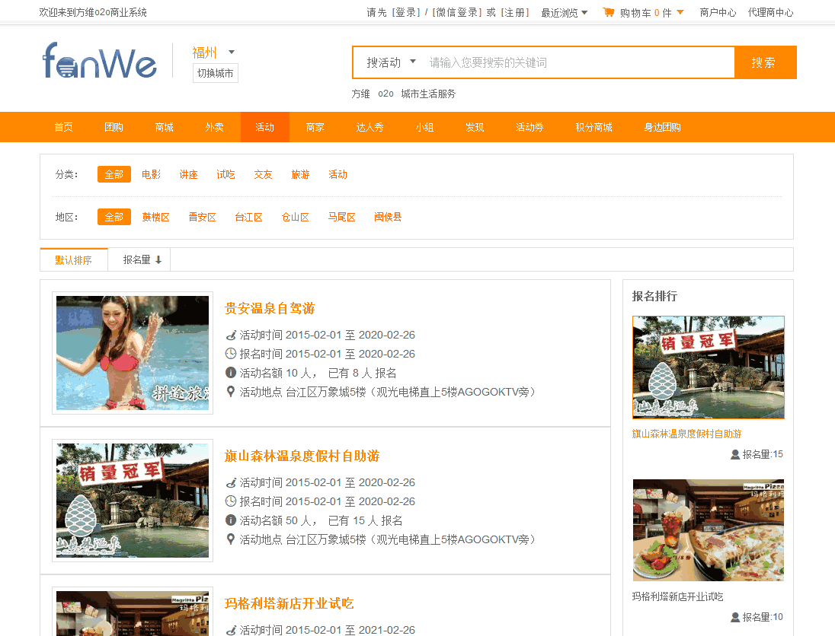835x636 pixels.
Task: Click location pin icon for 贵安温泉自驾游
Action: [231, 392]
